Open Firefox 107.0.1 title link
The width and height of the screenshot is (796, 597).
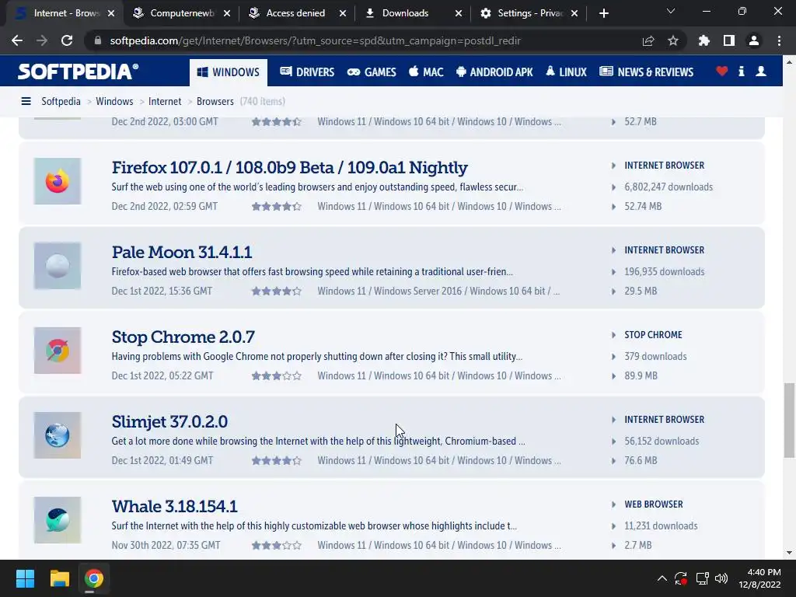tap(289, 167)
